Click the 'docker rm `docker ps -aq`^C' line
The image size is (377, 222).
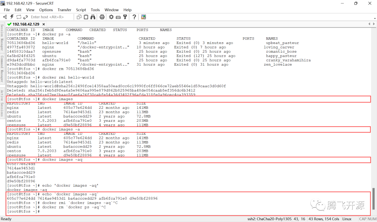pyautogui.click(x=57, y=207)
